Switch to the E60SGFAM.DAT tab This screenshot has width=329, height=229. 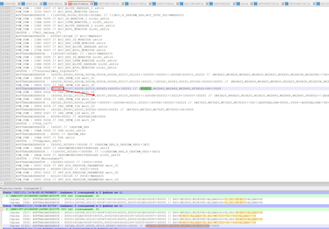tap(222, 4)
